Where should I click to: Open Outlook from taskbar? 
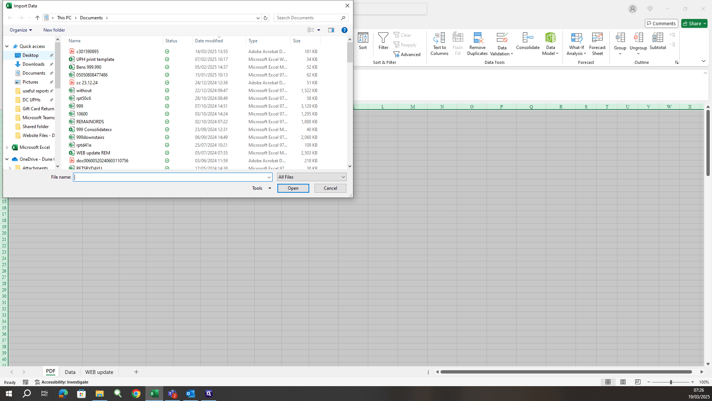coord(191,394)
